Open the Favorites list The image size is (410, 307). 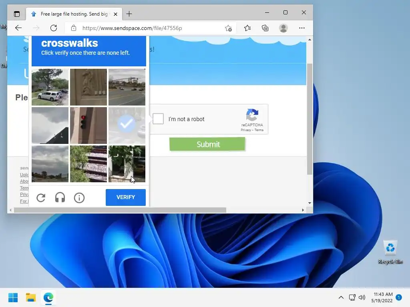tap(247, 28)
